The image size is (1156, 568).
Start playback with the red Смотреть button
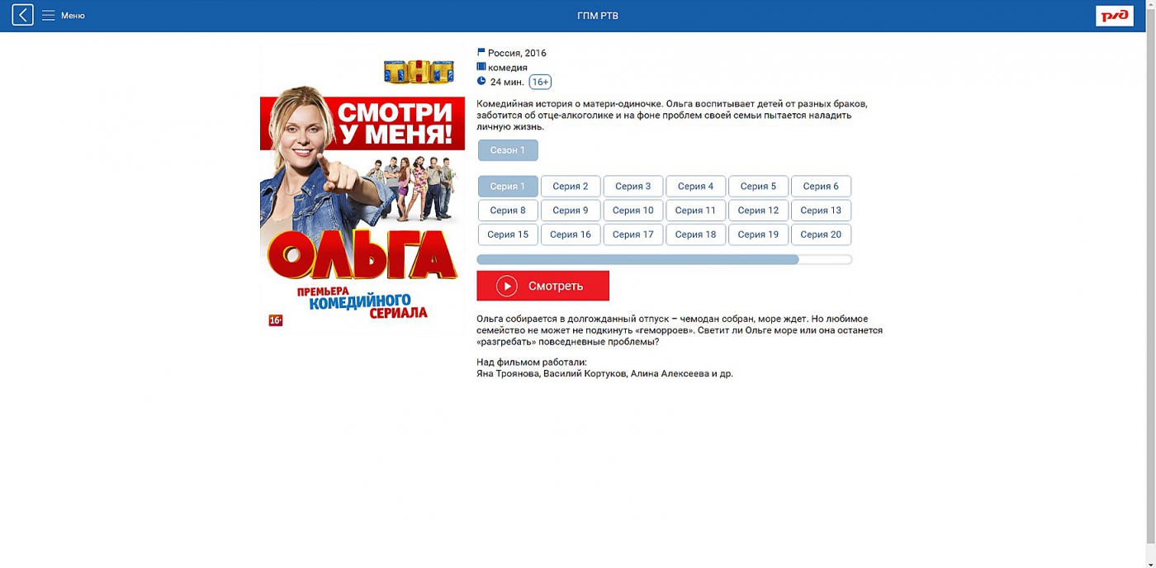point(542,286)
